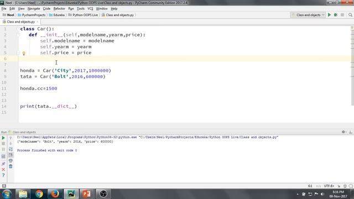
Task: Restore layout icon in the Run panel
Action: point(3,156)
